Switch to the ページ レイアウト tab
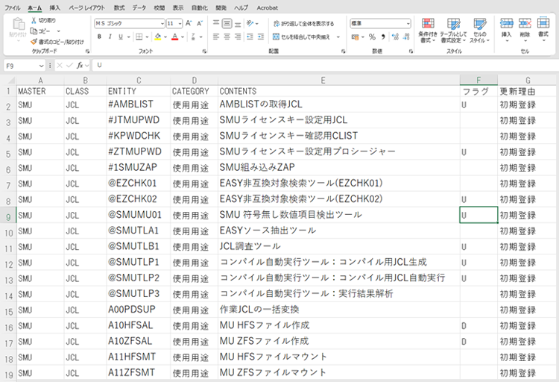Viewport: 559px width, 382px height. pyautogui.click(x=86, y=8)
